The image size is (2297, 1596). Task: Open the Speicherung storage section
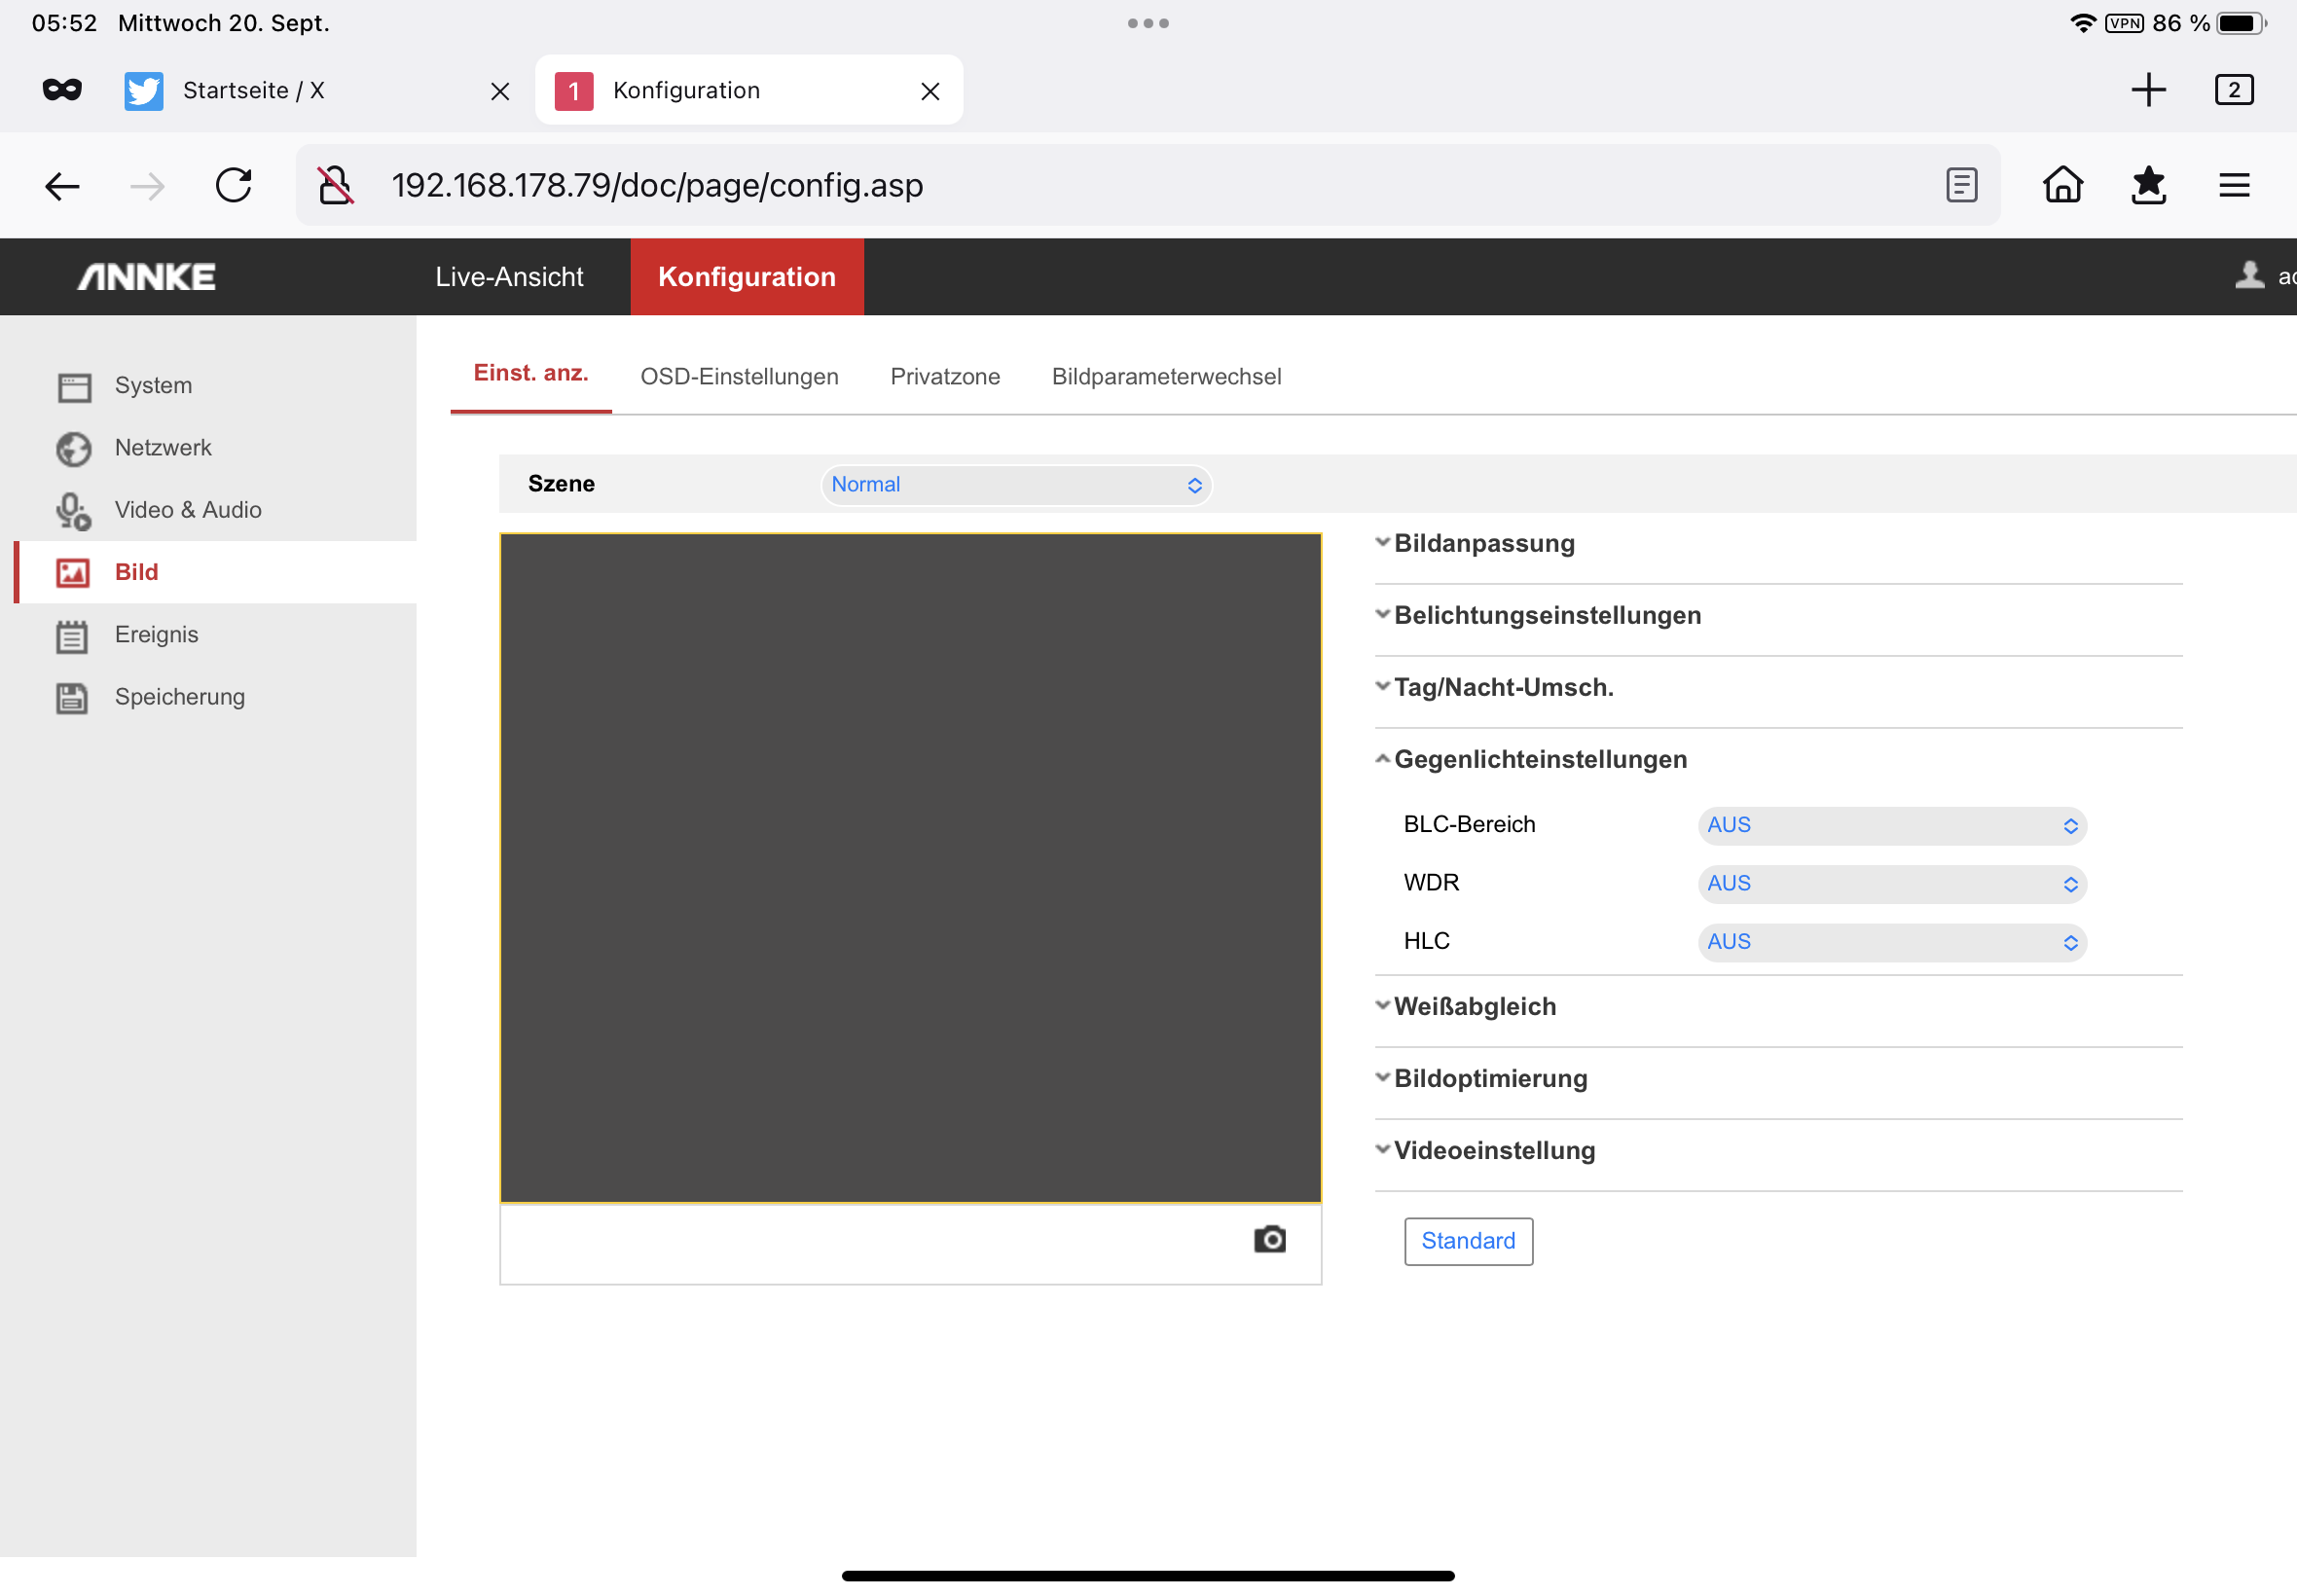179,697
